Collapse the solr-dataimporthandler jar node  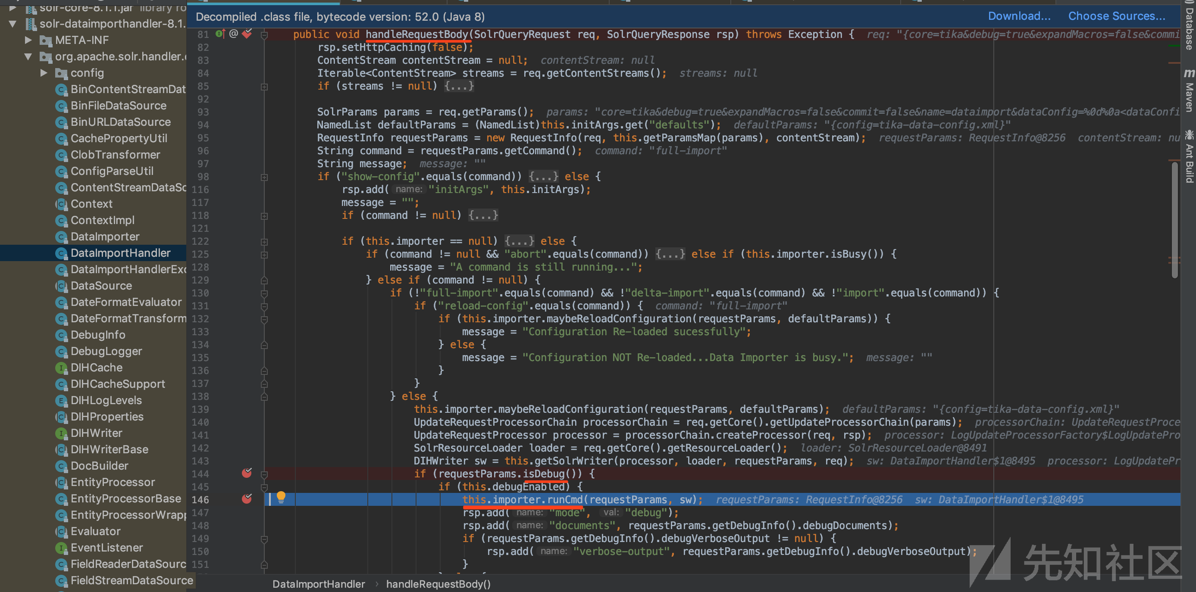[x=13, y=24]
